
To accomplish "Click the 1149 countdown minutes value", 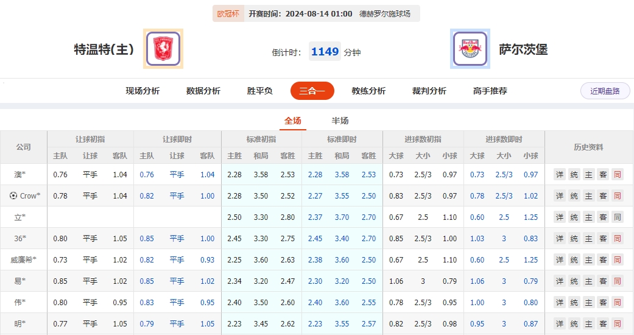I will tap(325, 51).
